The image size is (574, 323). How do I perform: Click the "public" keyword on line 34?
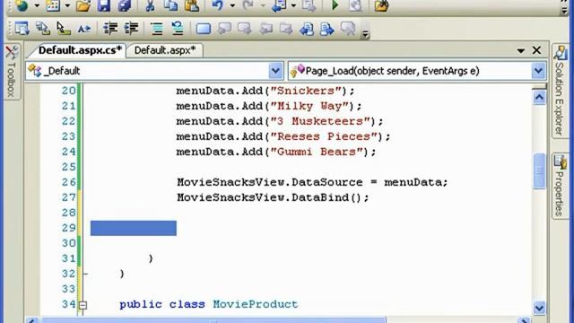pos(141,304)
